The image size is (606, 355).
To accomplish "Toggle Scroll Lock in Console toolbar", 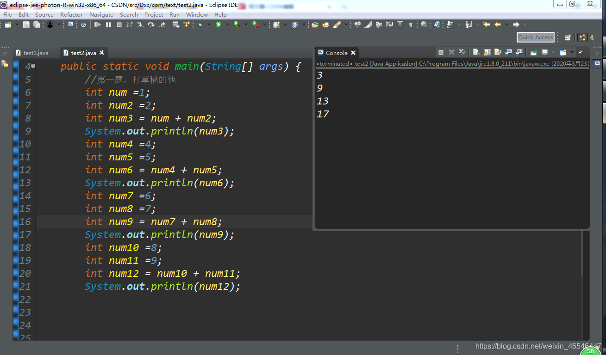I will pos(487,52).
